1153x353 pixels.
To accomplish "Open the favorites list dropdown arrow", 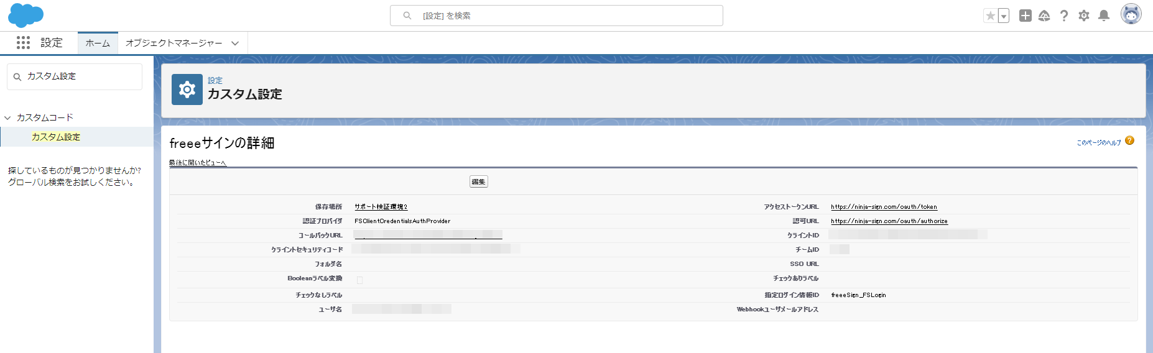I will coord(1004,16).
